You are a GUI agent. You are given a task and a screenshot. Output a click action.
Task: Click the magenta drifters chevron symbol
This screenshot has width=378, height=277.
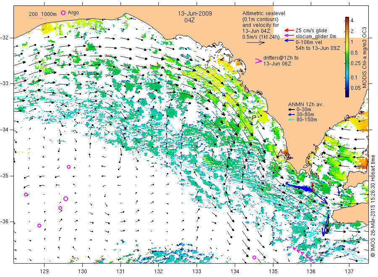(258, 61)
